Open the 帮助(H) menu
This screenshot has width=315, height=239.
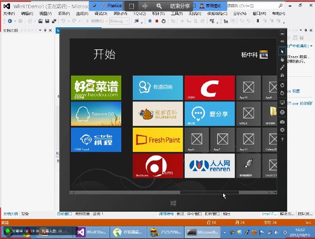click(278, 14)
